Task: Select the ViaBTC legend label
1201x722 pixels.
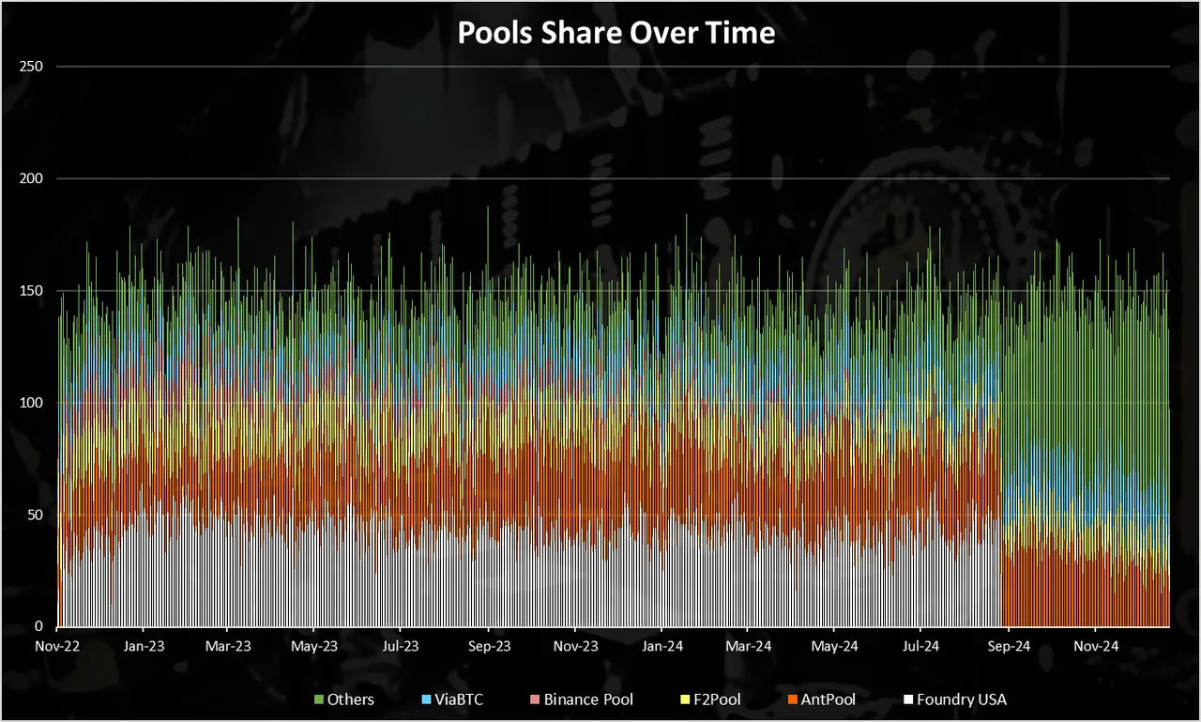Action: tap(459, 699)
